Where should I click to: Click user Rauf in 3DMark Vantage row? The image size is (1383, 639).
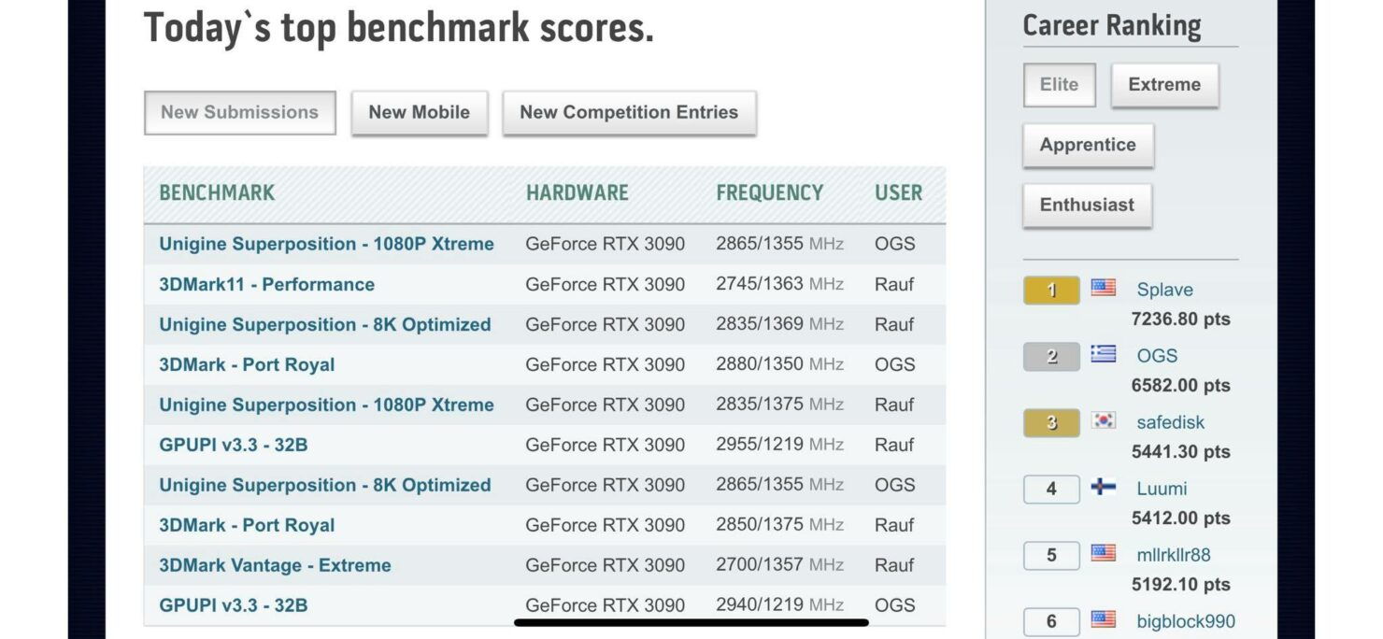[x=894, y=565]
